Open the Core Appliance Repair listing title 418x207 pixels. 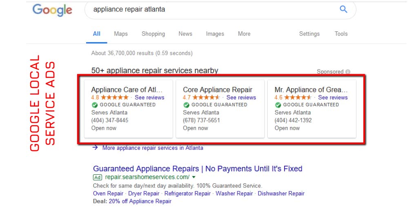coord(218,90)
